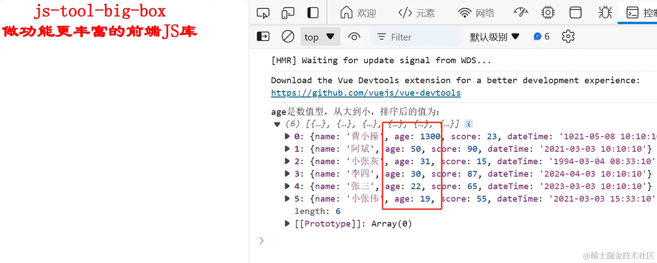The width and height of the screenshot is (657, 263).
Task: Switch to the 元素 elements tab
Action: pyautogui.click(x=416, y=13)
